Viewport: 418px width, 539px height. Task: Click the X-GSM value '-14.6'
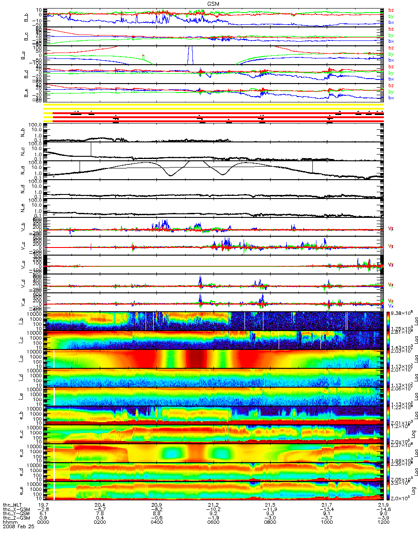(382, 509)
